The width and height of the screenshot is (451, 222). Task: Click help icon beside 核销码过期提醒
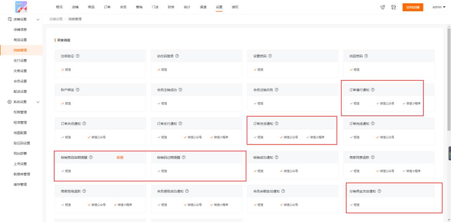(x=184, y=157)
